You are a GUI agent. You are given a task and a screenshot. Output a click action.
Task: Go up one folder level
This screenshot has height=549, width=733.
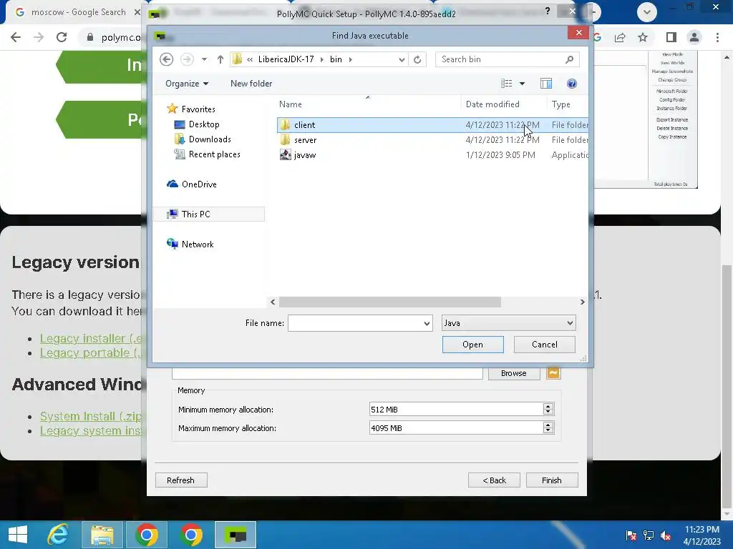(x=220, y=59)
